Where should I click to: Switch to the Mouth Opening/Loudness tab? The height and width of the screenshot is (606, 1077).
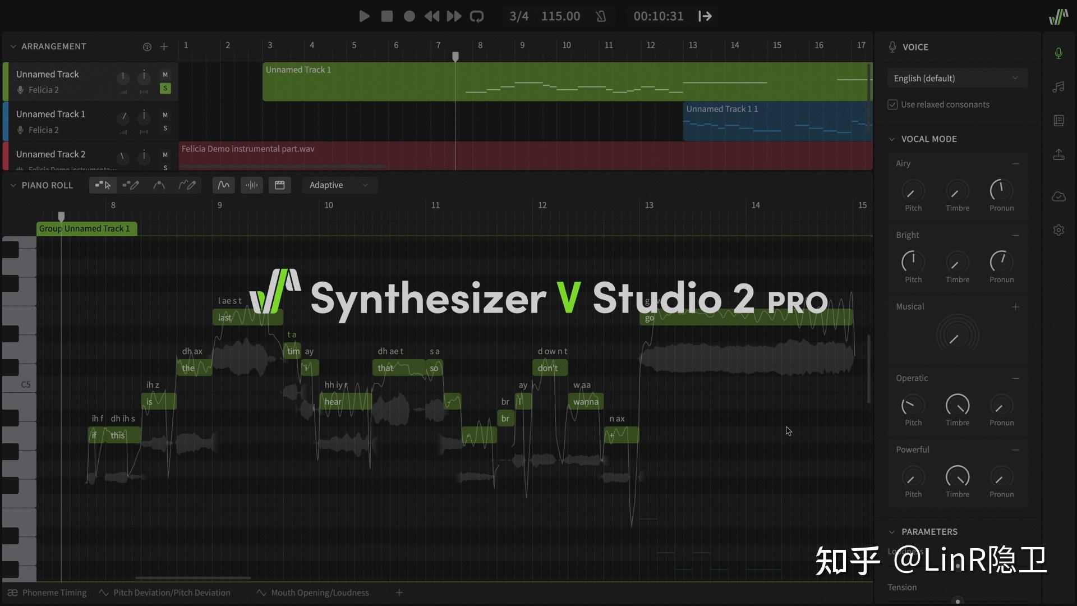coord(320,593)
